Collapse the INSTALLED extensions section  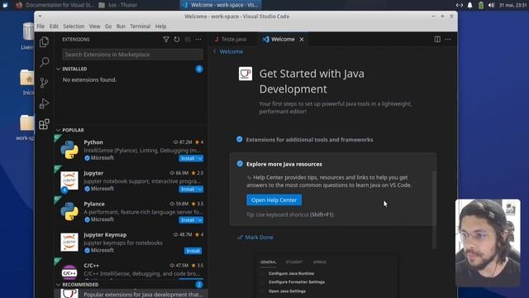tap(59, 69)
